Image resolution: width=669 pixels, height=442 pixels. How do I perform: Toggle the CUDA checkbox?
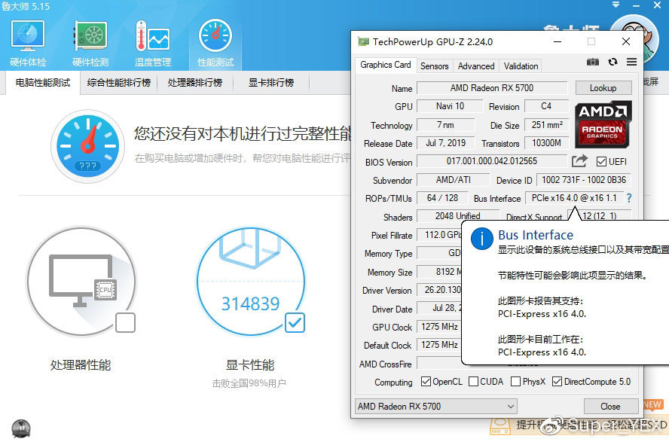(x=473, y=382)
